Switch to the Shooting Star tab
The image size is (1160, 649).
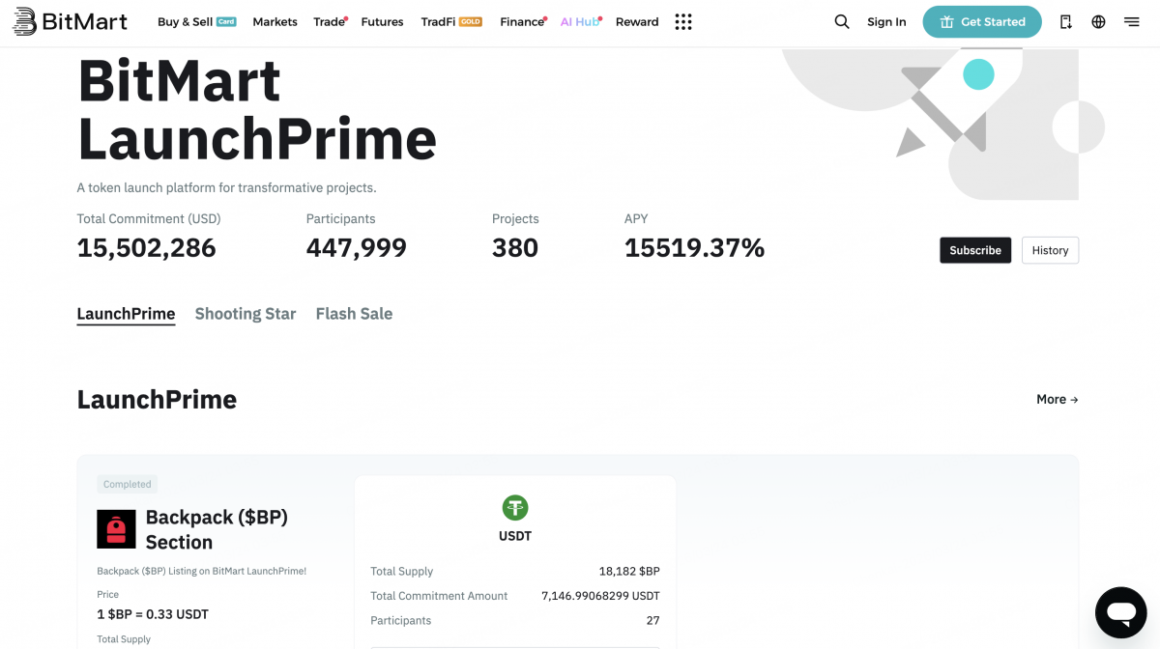tap(245, 314)
